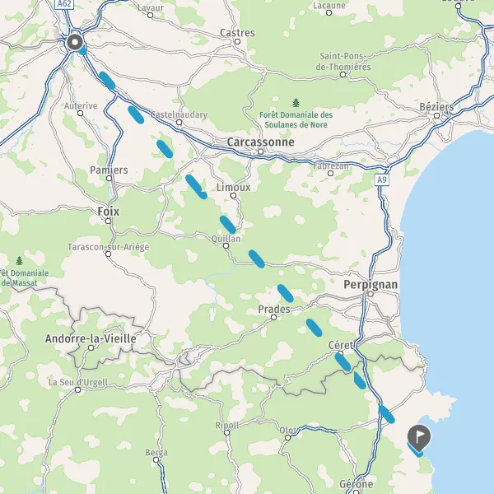The height and width of the screenshot is (494, 494).
Task: Select the Béziers city dot
Action: pyautogui.click(x=436, y=115)
